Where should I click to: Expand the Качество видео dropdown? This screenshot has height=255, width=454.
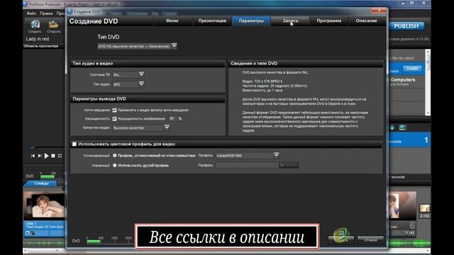167,127
